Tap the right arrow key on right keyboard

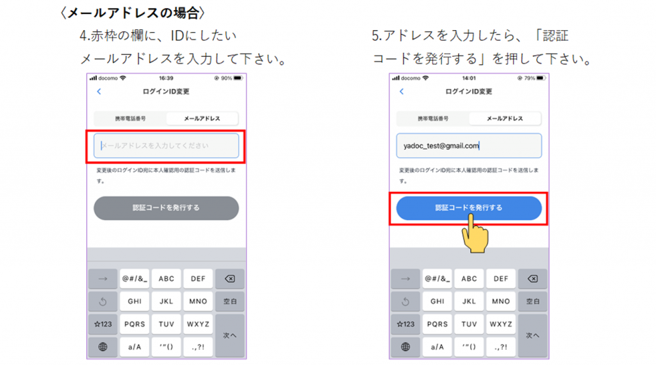pos(406,279)
